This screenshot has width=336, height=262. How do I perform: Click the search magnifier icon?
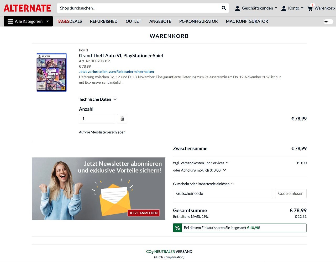224,8
